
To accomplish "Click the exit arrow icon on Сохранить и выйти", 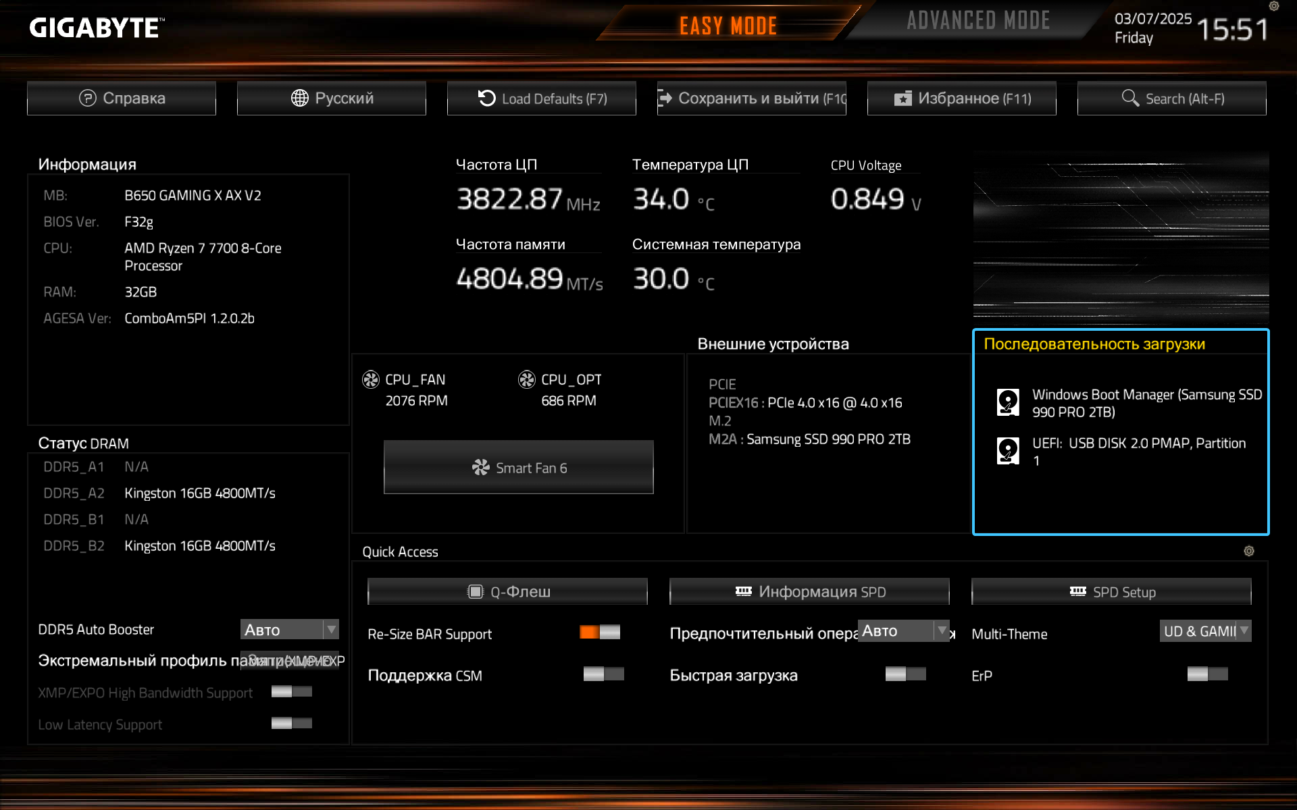I will point(665,99).
